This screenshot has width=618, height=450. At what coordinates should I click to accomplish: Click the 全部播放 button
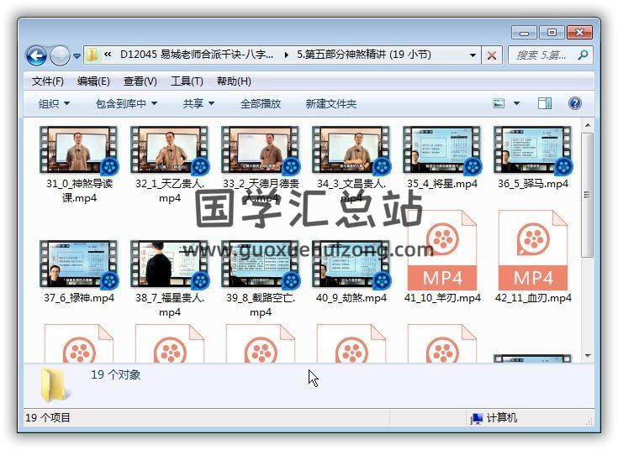(261, 103)
